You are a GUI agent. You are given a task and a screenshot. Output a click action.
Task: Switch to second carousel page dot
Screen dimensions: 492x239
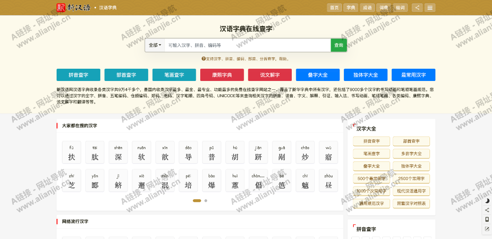pos(206,201)
